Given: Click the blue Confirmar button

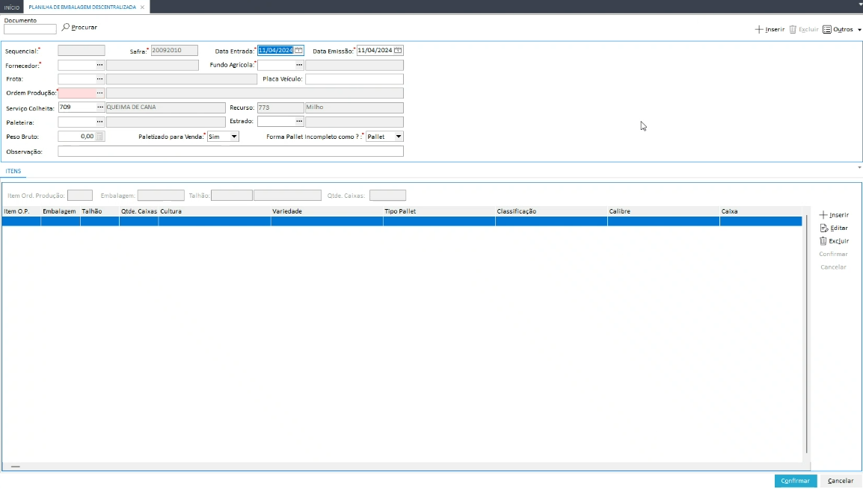Looking at the screenshot, I should point(795,481).
